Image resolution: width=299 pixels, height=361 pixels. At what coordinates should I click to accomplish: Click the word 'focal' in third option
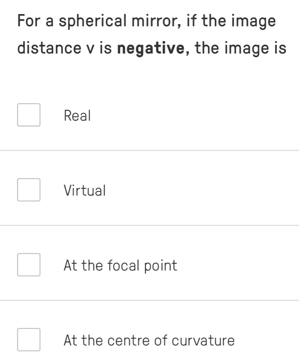pyautogui.click(x=123, y=266)
